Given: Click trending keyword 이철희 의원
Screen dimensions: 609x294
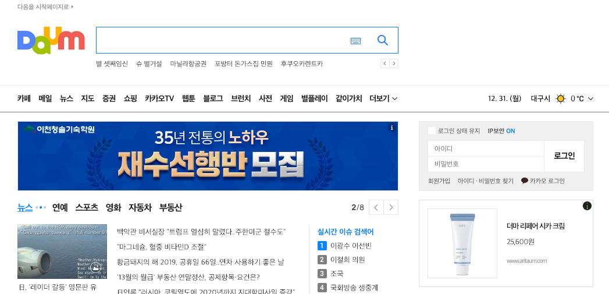Looking at the screenshot, I should [x=347, y=260].
